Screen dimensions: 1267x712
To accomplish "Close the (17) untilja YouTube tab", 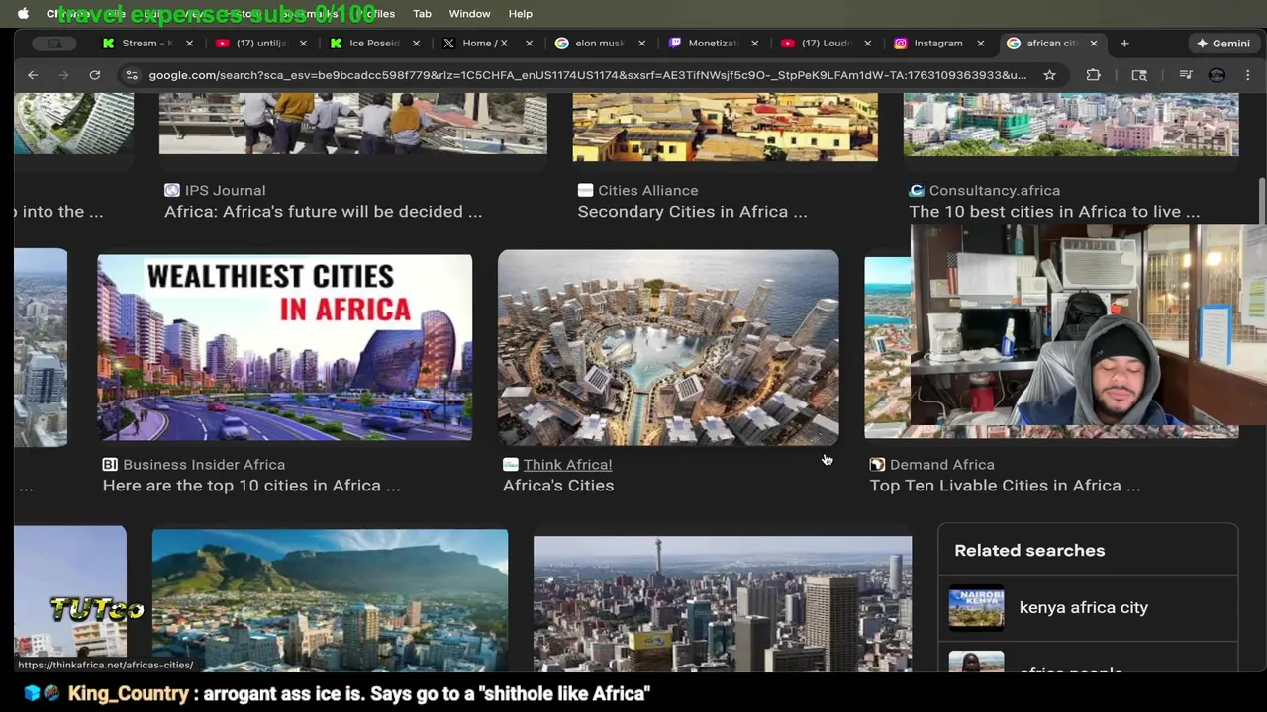I will coord(303,44).
